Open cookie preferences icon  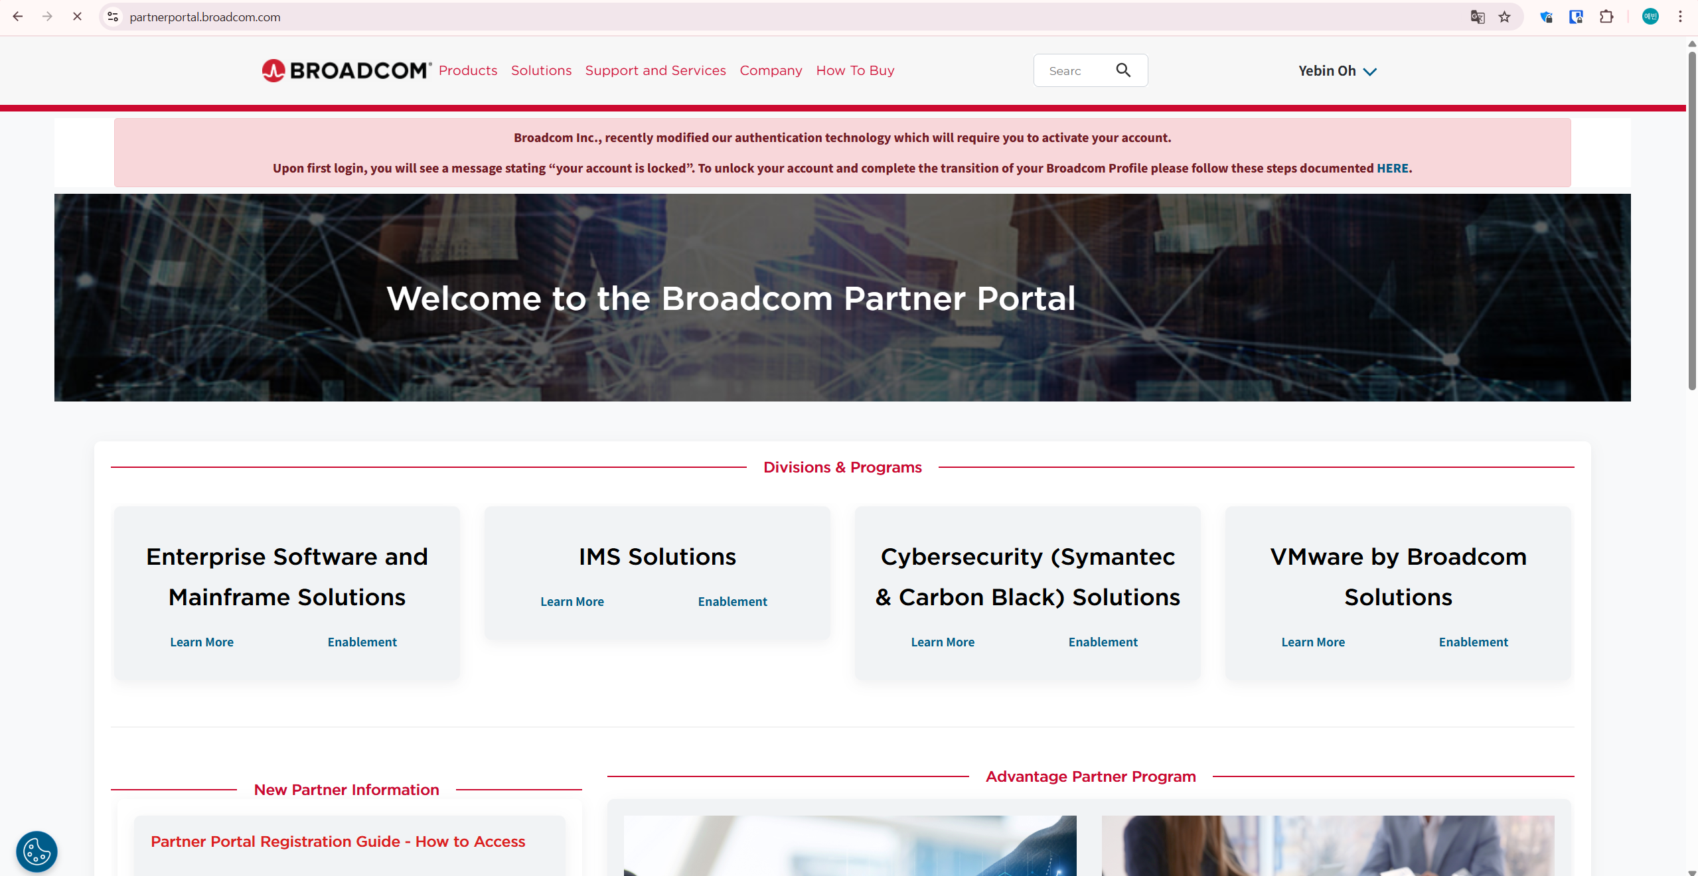click(x=37, y=851)
